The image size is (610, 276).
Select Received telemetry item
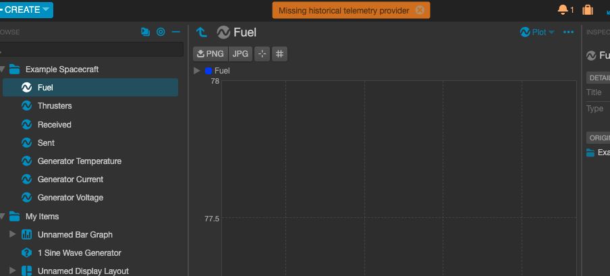tap(55, 125)
